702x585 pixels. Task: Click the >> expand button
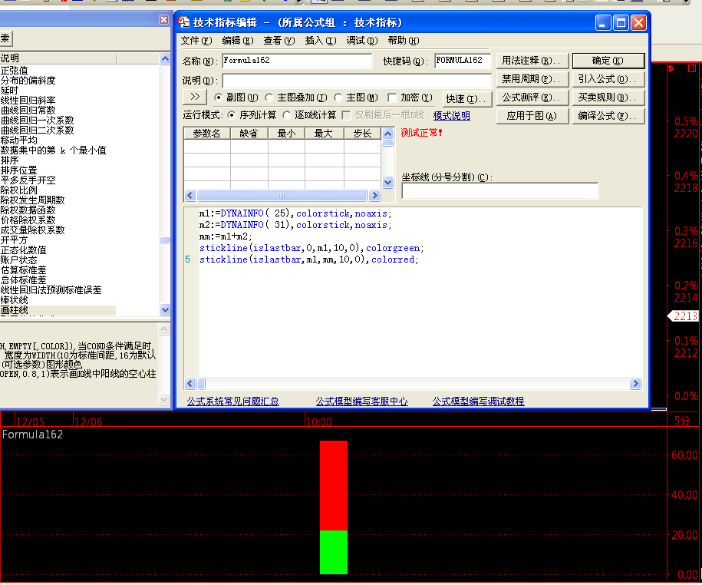pos(195,97)
